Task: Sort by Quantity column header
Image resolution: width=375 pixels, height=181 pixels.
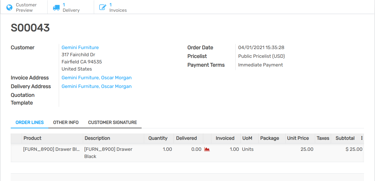Action: pyautogui.click(x=158, y=138)
